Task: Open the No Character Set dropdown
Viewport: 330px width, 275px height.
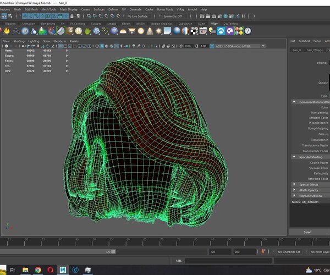Action: click(289, 252)
